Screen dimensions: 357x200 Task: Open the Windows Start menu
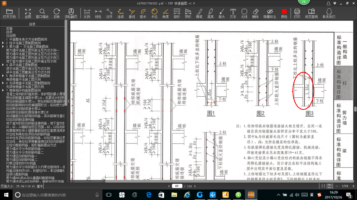[6, 195]
